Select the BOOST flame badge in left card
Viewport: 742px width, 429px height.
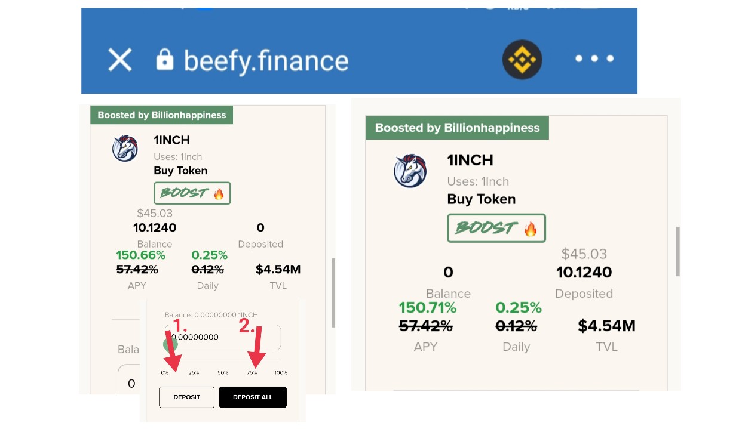[x=192, y=193]
